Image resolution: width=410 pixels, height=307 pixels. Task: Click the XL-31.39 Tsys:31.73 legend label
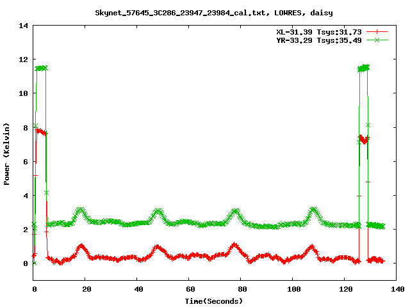tap(319, 32)
